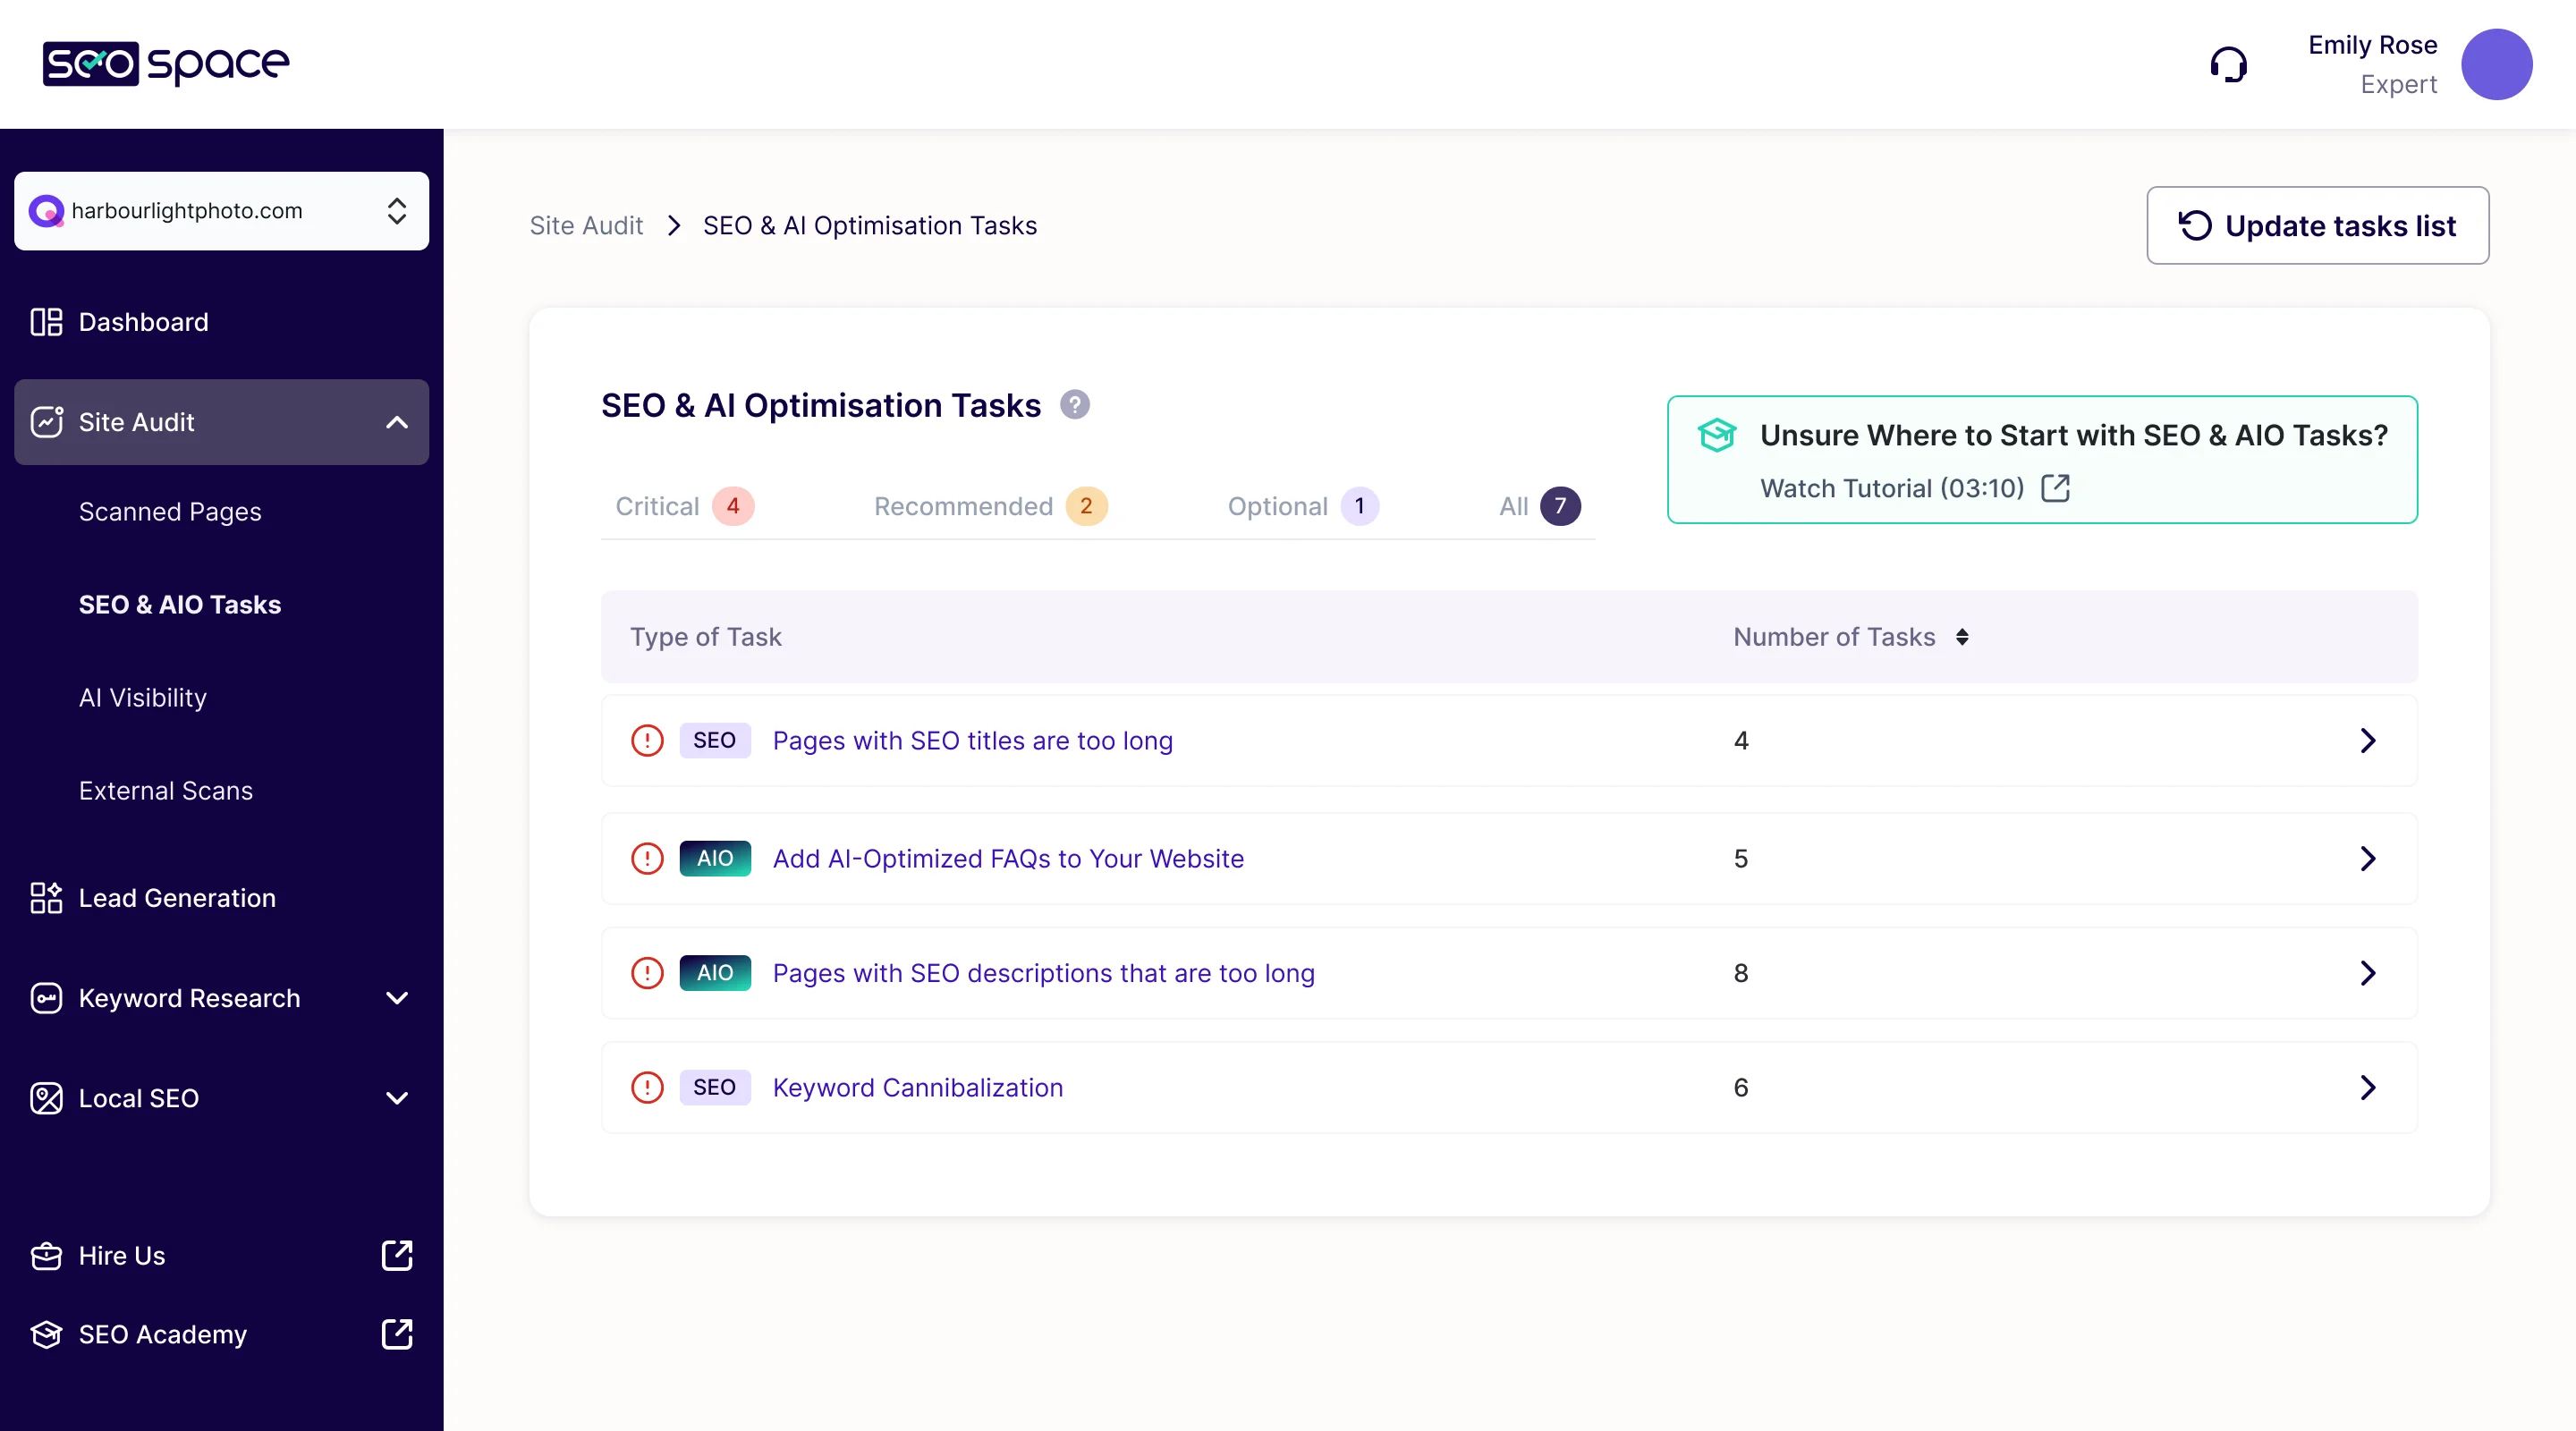
Task: Click the graduation cap icon in tutorial box
Action: pos(1716,435)
